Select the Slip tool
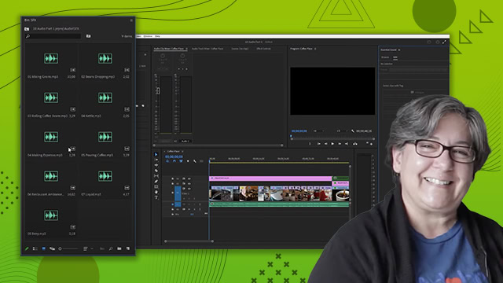The width and height of the screenshot is (503, 283). (156, 176)
